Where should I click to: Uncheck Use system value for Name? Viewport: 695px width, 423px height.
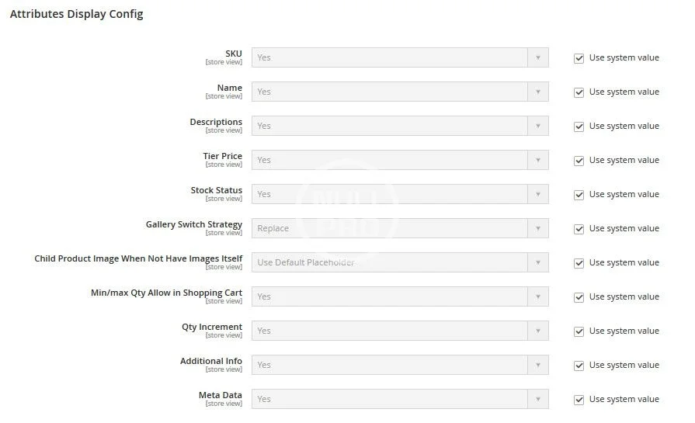point(579,92)
